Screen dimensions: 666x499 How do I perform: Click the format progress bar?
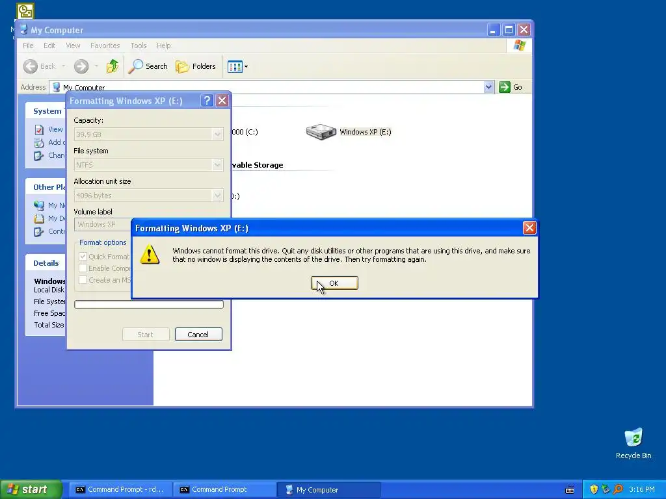coord(149,304)
